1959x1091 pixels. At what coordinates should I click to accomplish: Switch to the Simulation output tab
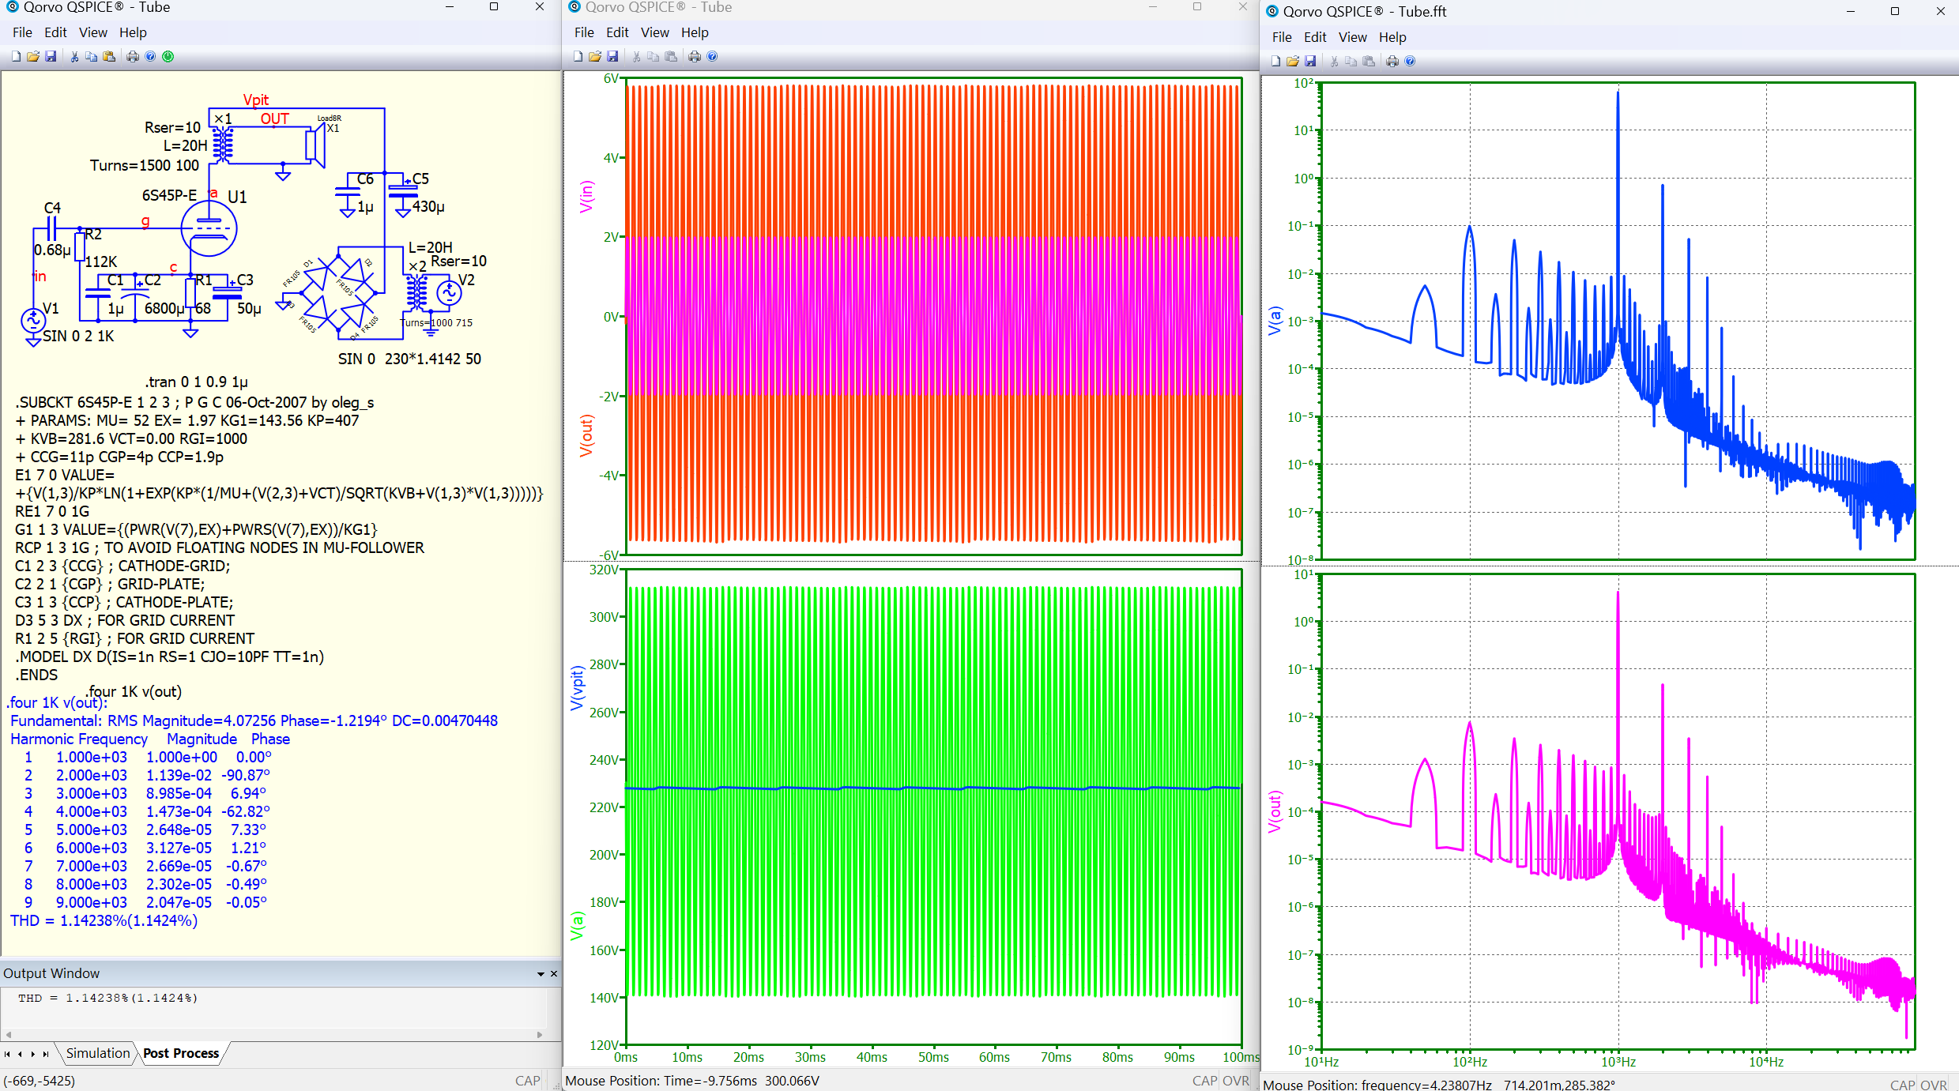click(97, 1053)
